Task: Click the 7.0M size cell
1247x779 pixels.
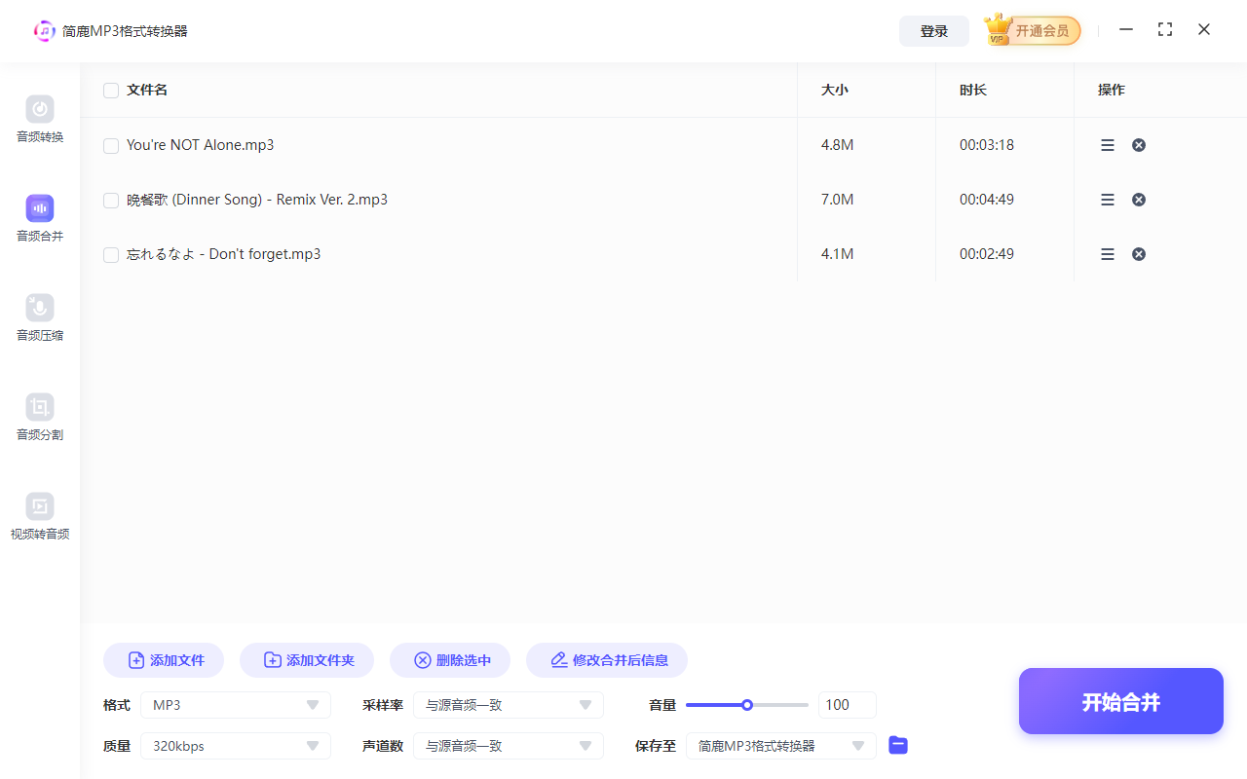Action: [838, 200]
